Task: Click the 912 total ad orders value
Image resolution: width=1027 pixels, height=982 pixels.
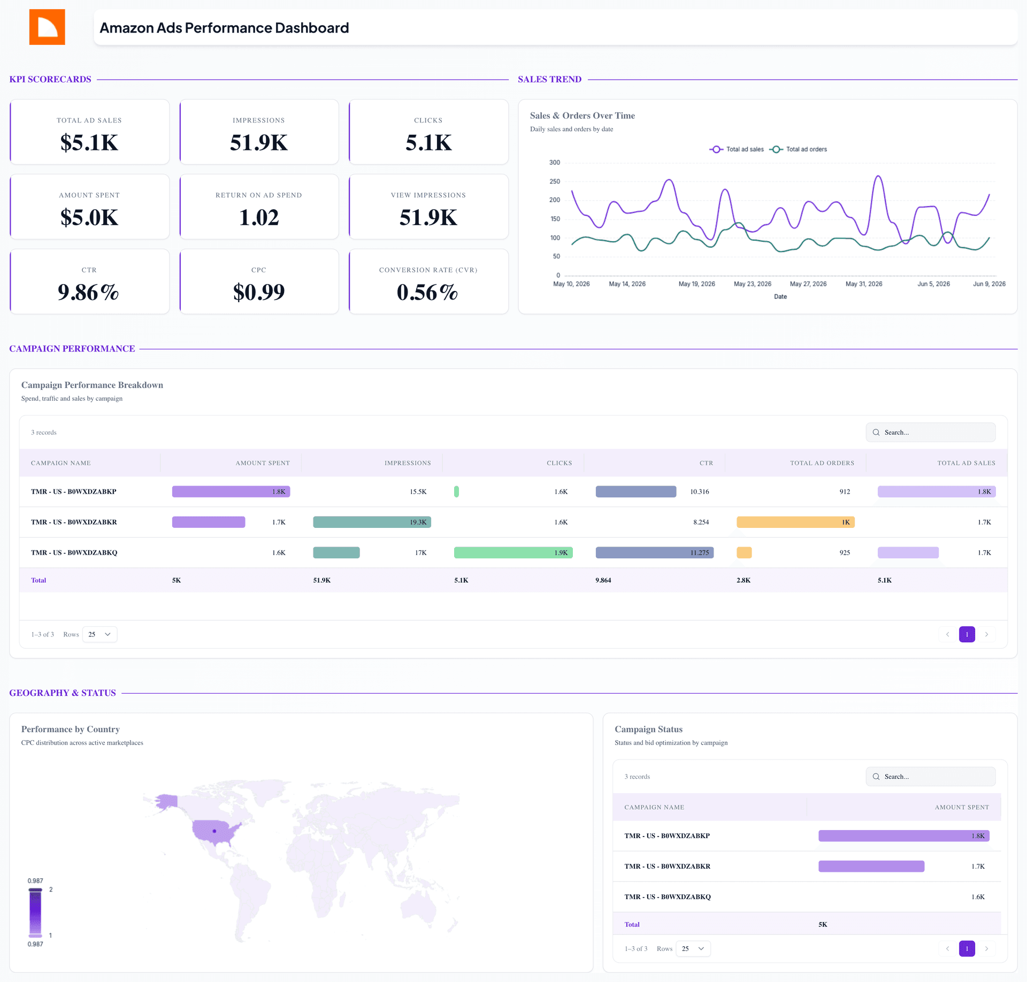Action: point(845,492)
